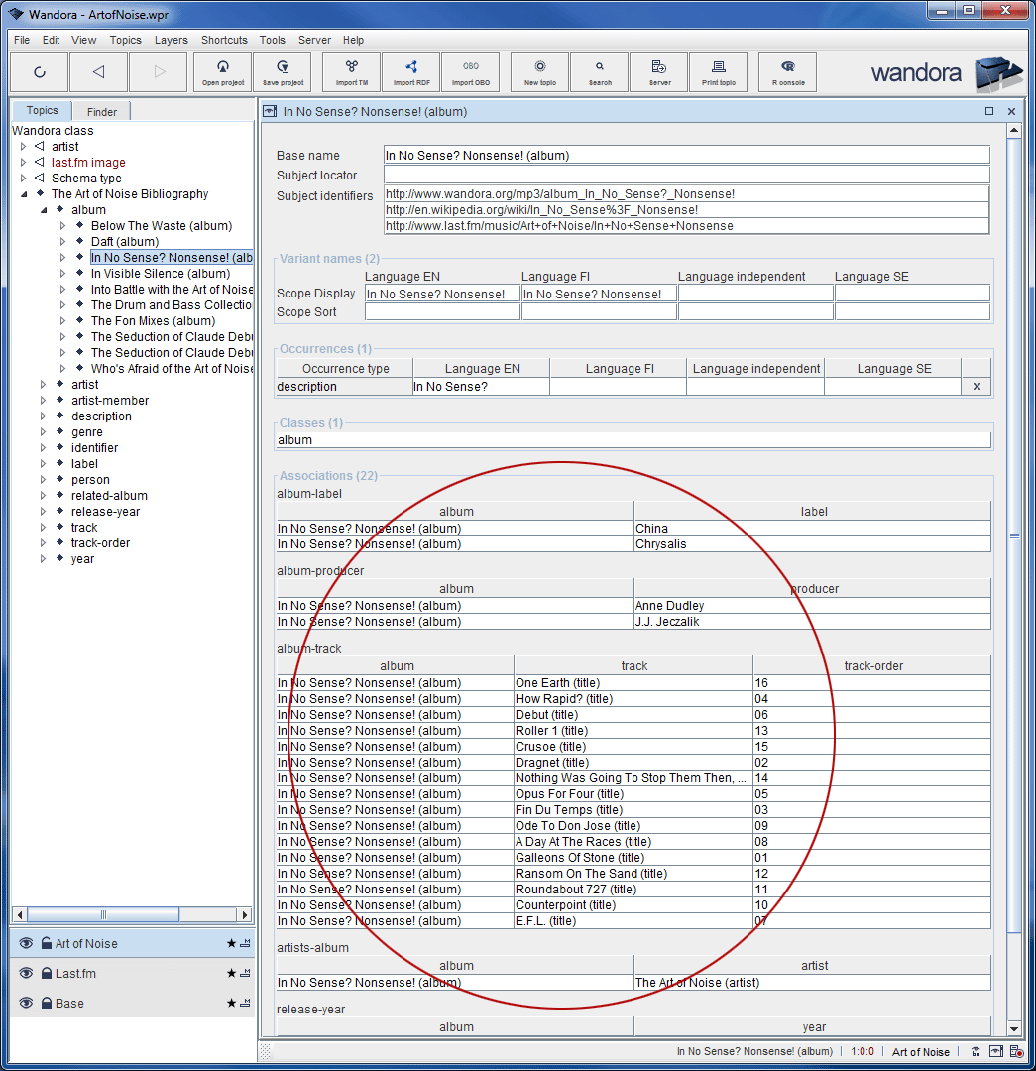The height and width of the screenshot is (1071, 1036).
Task: Click the Print topic icon
Action: coord(719,71)
